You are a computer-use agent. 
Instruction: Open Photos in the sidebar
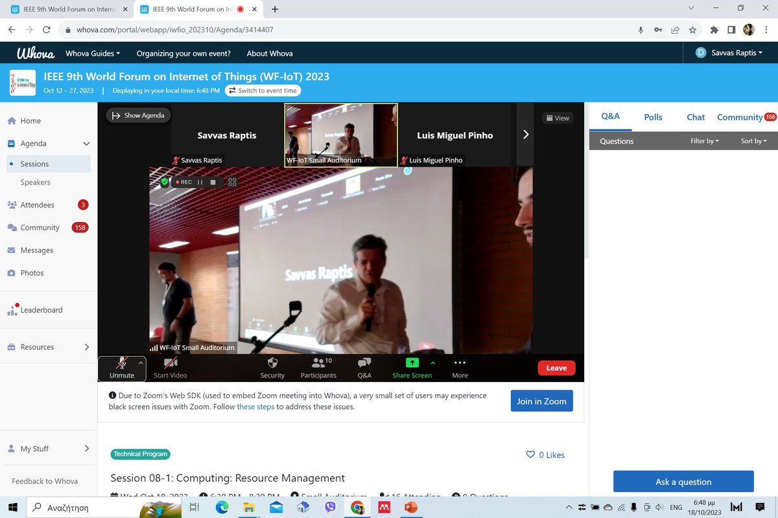[32, 273]
